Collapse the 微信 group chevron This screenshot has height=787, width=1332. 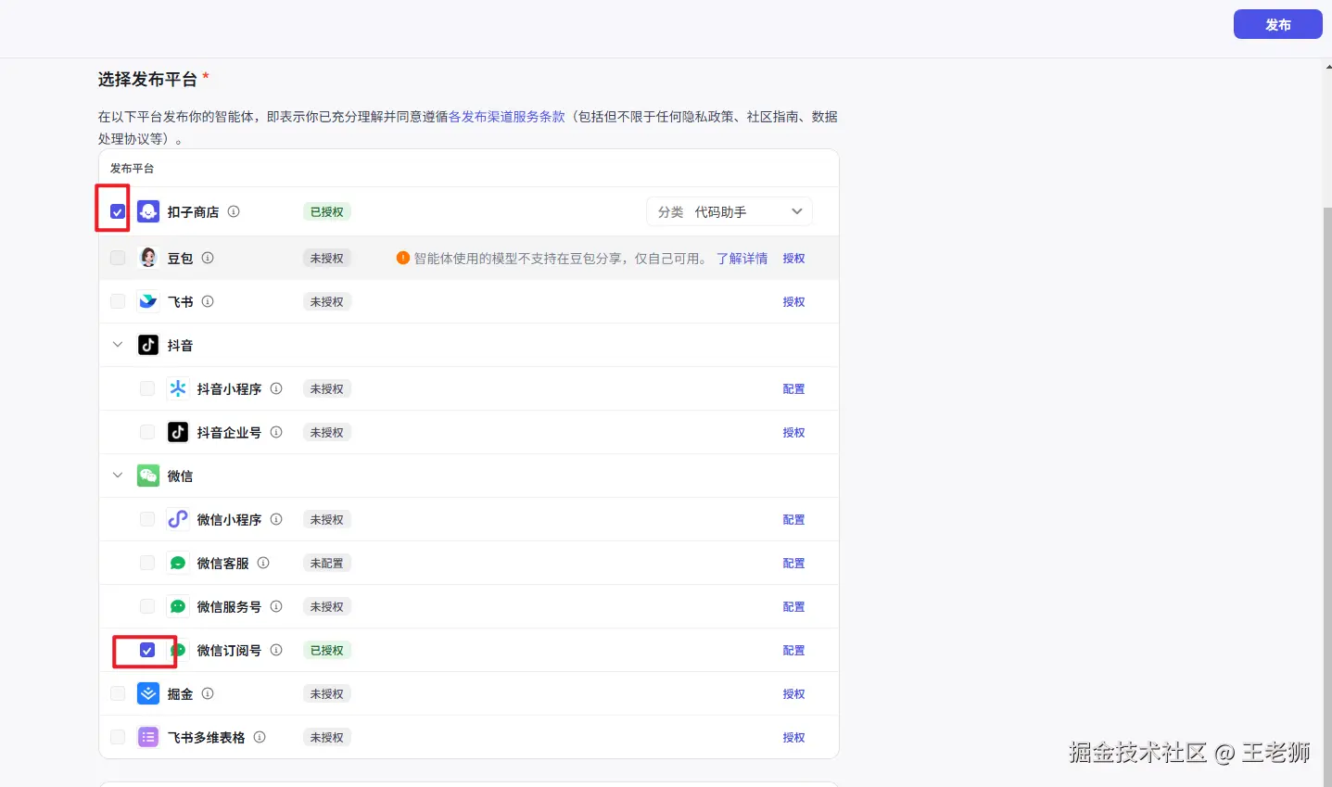(118, 476)
